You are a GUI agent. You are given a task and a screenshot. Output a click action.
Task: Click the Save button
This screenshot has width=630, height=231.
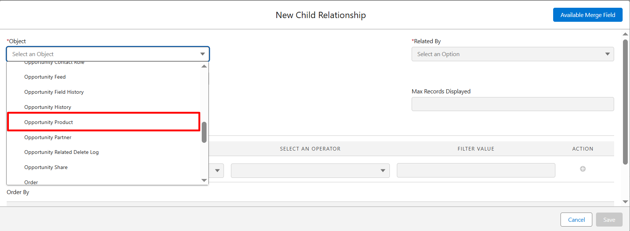(609, 220)
